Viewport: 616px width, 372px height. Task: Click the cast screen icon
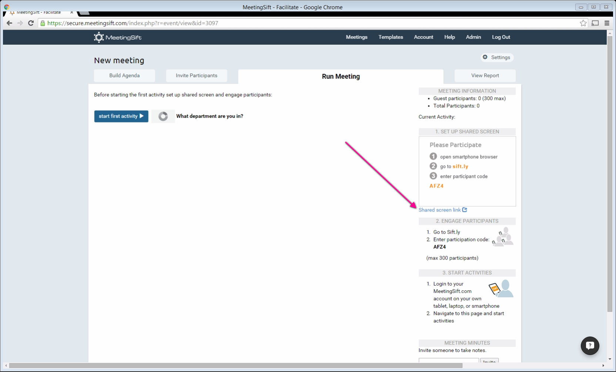click(595, 23)
